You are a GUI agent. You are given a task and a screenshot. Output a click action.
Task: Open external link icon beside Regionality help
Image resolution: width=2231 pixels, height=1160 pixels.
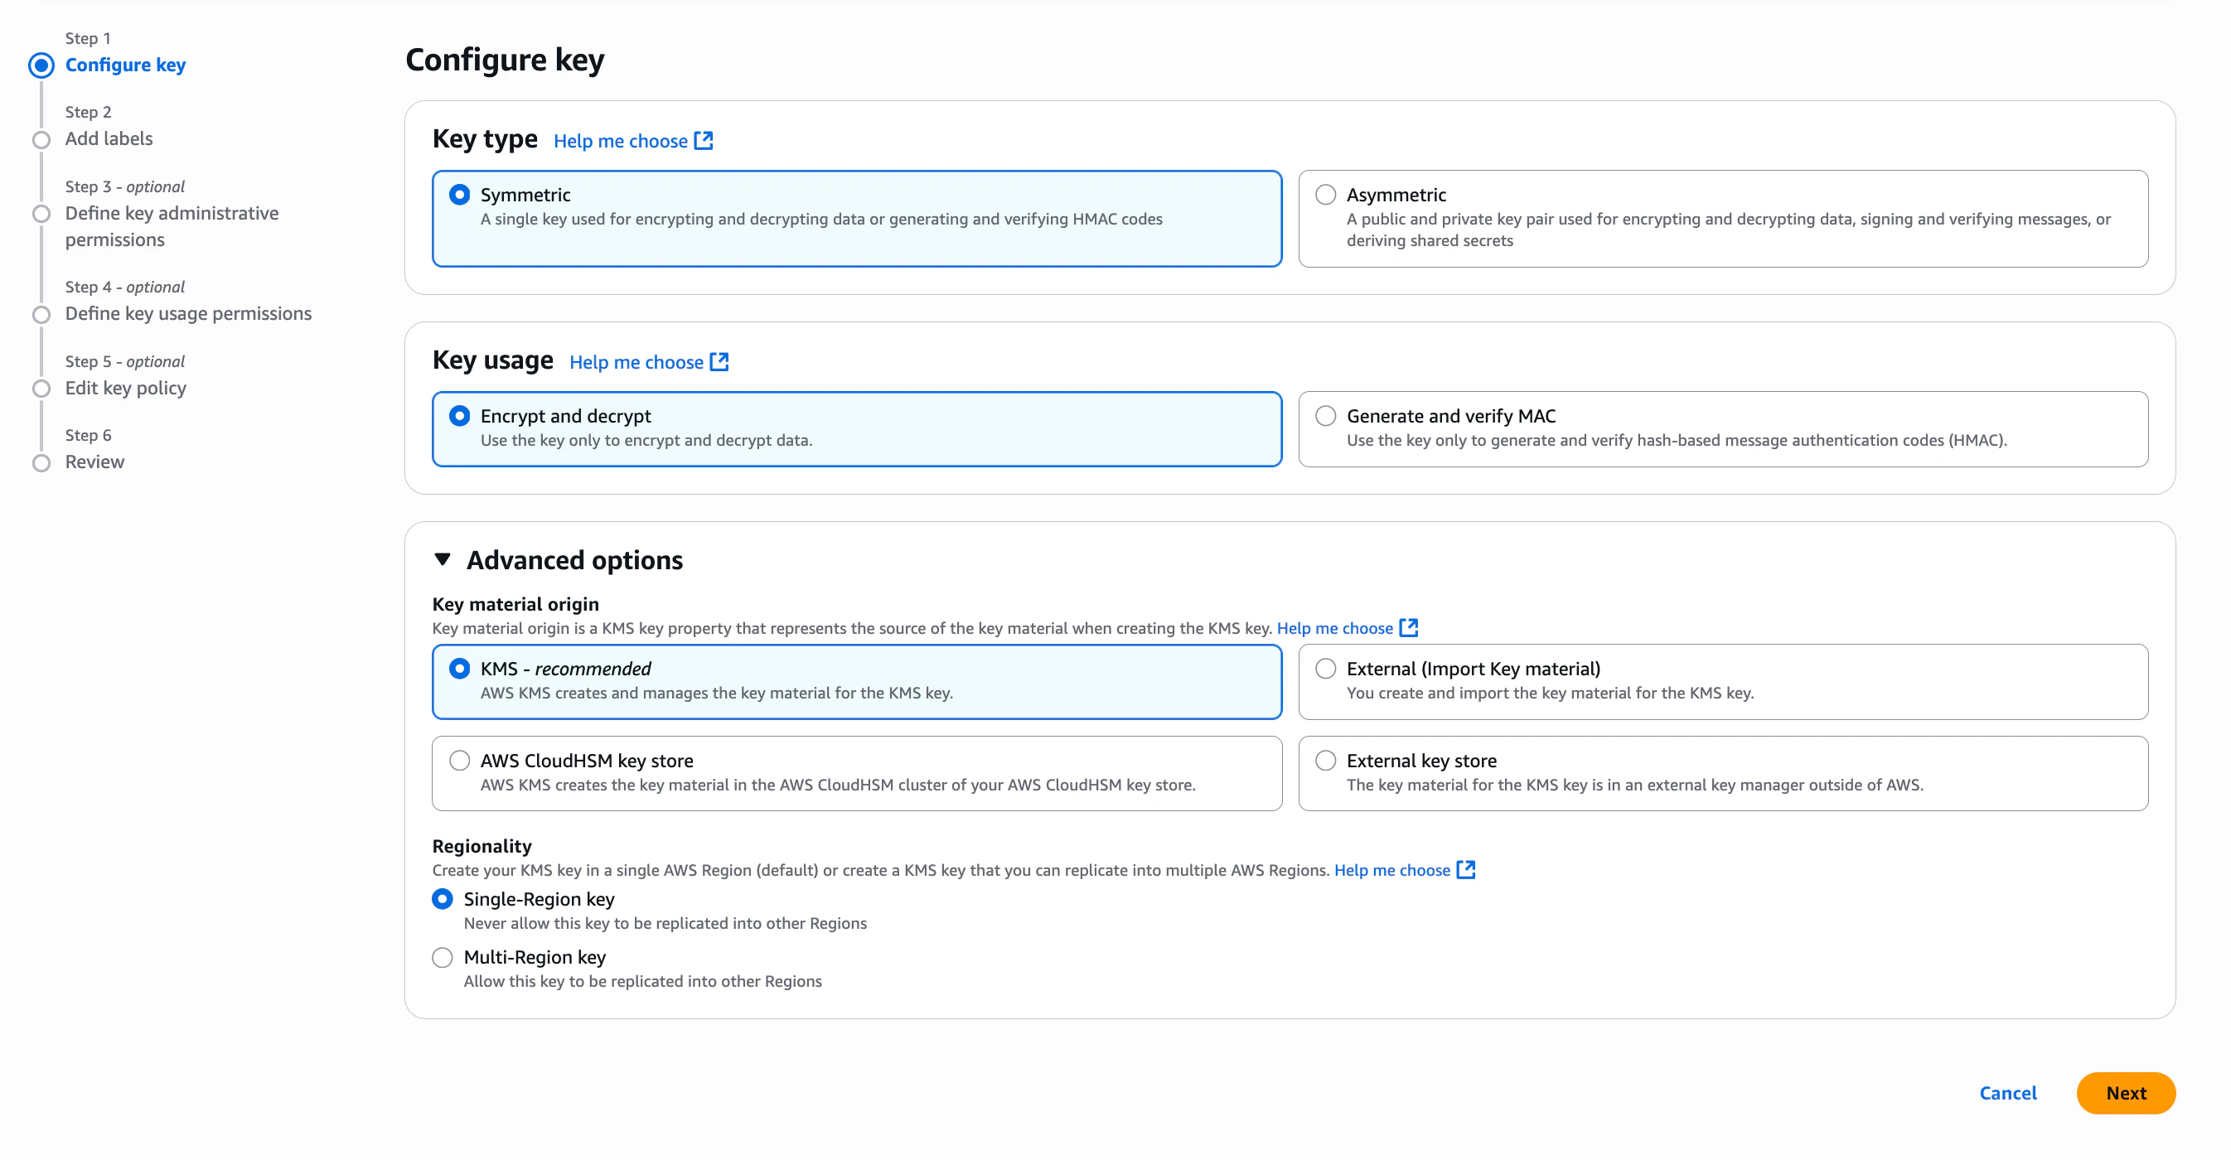pyautogui.click(x=1465, y=870)
